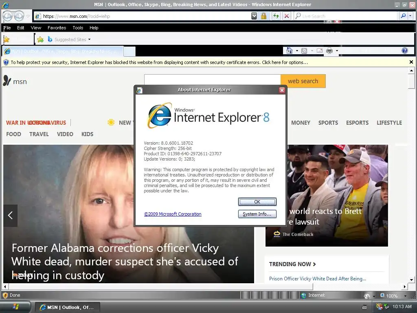Open Prison Officer Vicky White Dead trending link
This screenshot has height=313, width=417.
pyautogui.click(x=318, y=279)
